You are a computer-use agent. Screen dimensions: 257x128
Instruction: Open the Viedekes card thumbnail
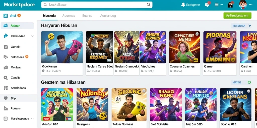click(153, 47)
